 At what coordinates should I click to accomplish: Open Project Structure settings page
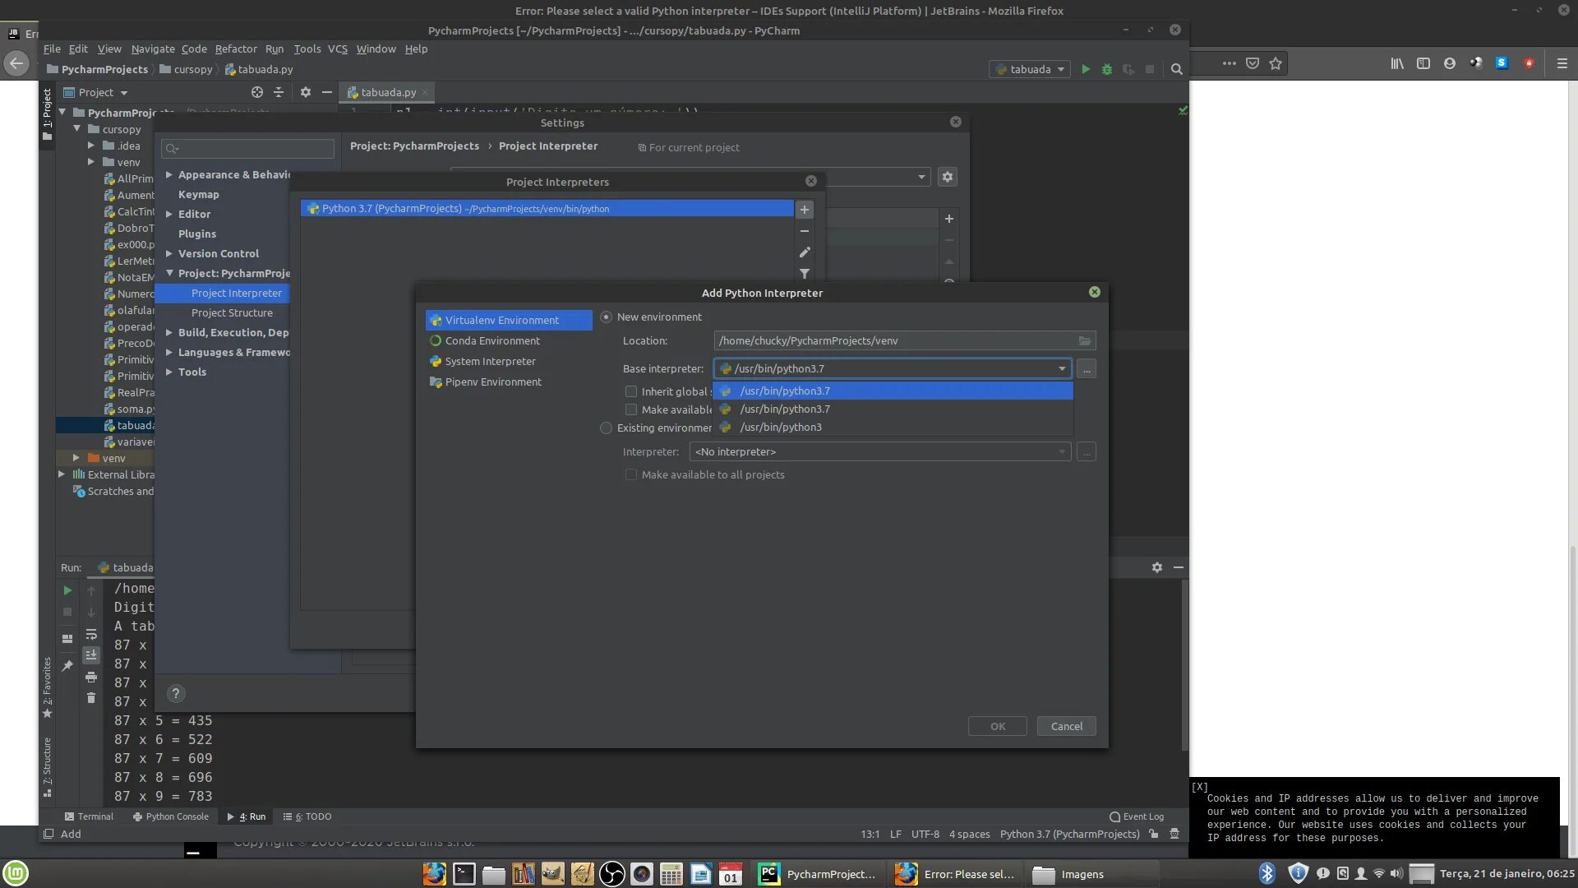pos(232,313)
